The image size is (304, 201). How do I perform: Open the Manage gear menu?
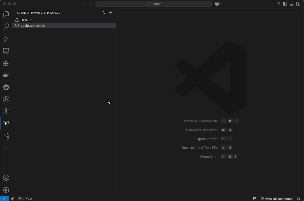[6, 190]
